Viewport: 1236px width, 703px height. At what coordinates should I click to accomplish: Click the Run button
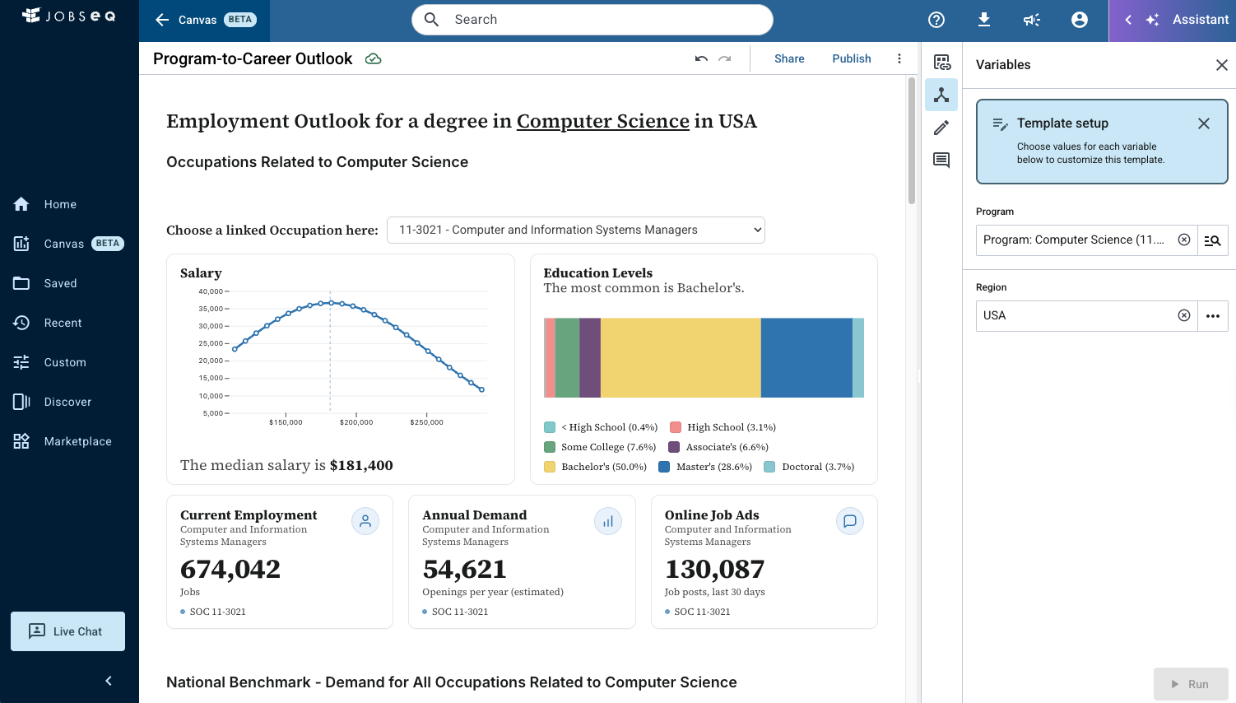tap(1191, 684)
